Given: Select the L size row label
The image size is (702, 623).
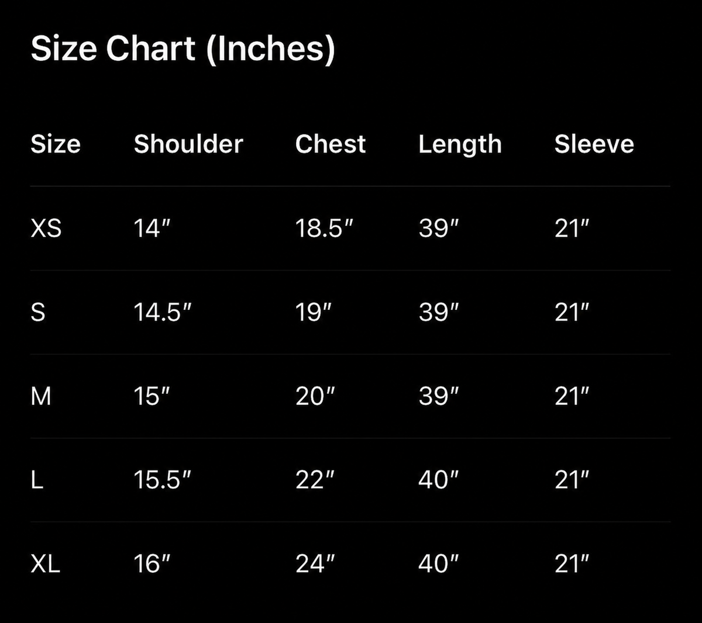Looking at the screenshot, I should click(37, 480).
